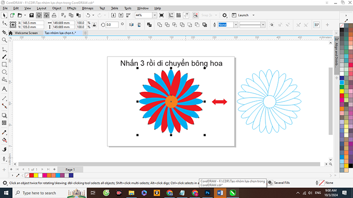Select the Polygon tool
The height and width of the screenshot is (198, 353).
(4, 79)
